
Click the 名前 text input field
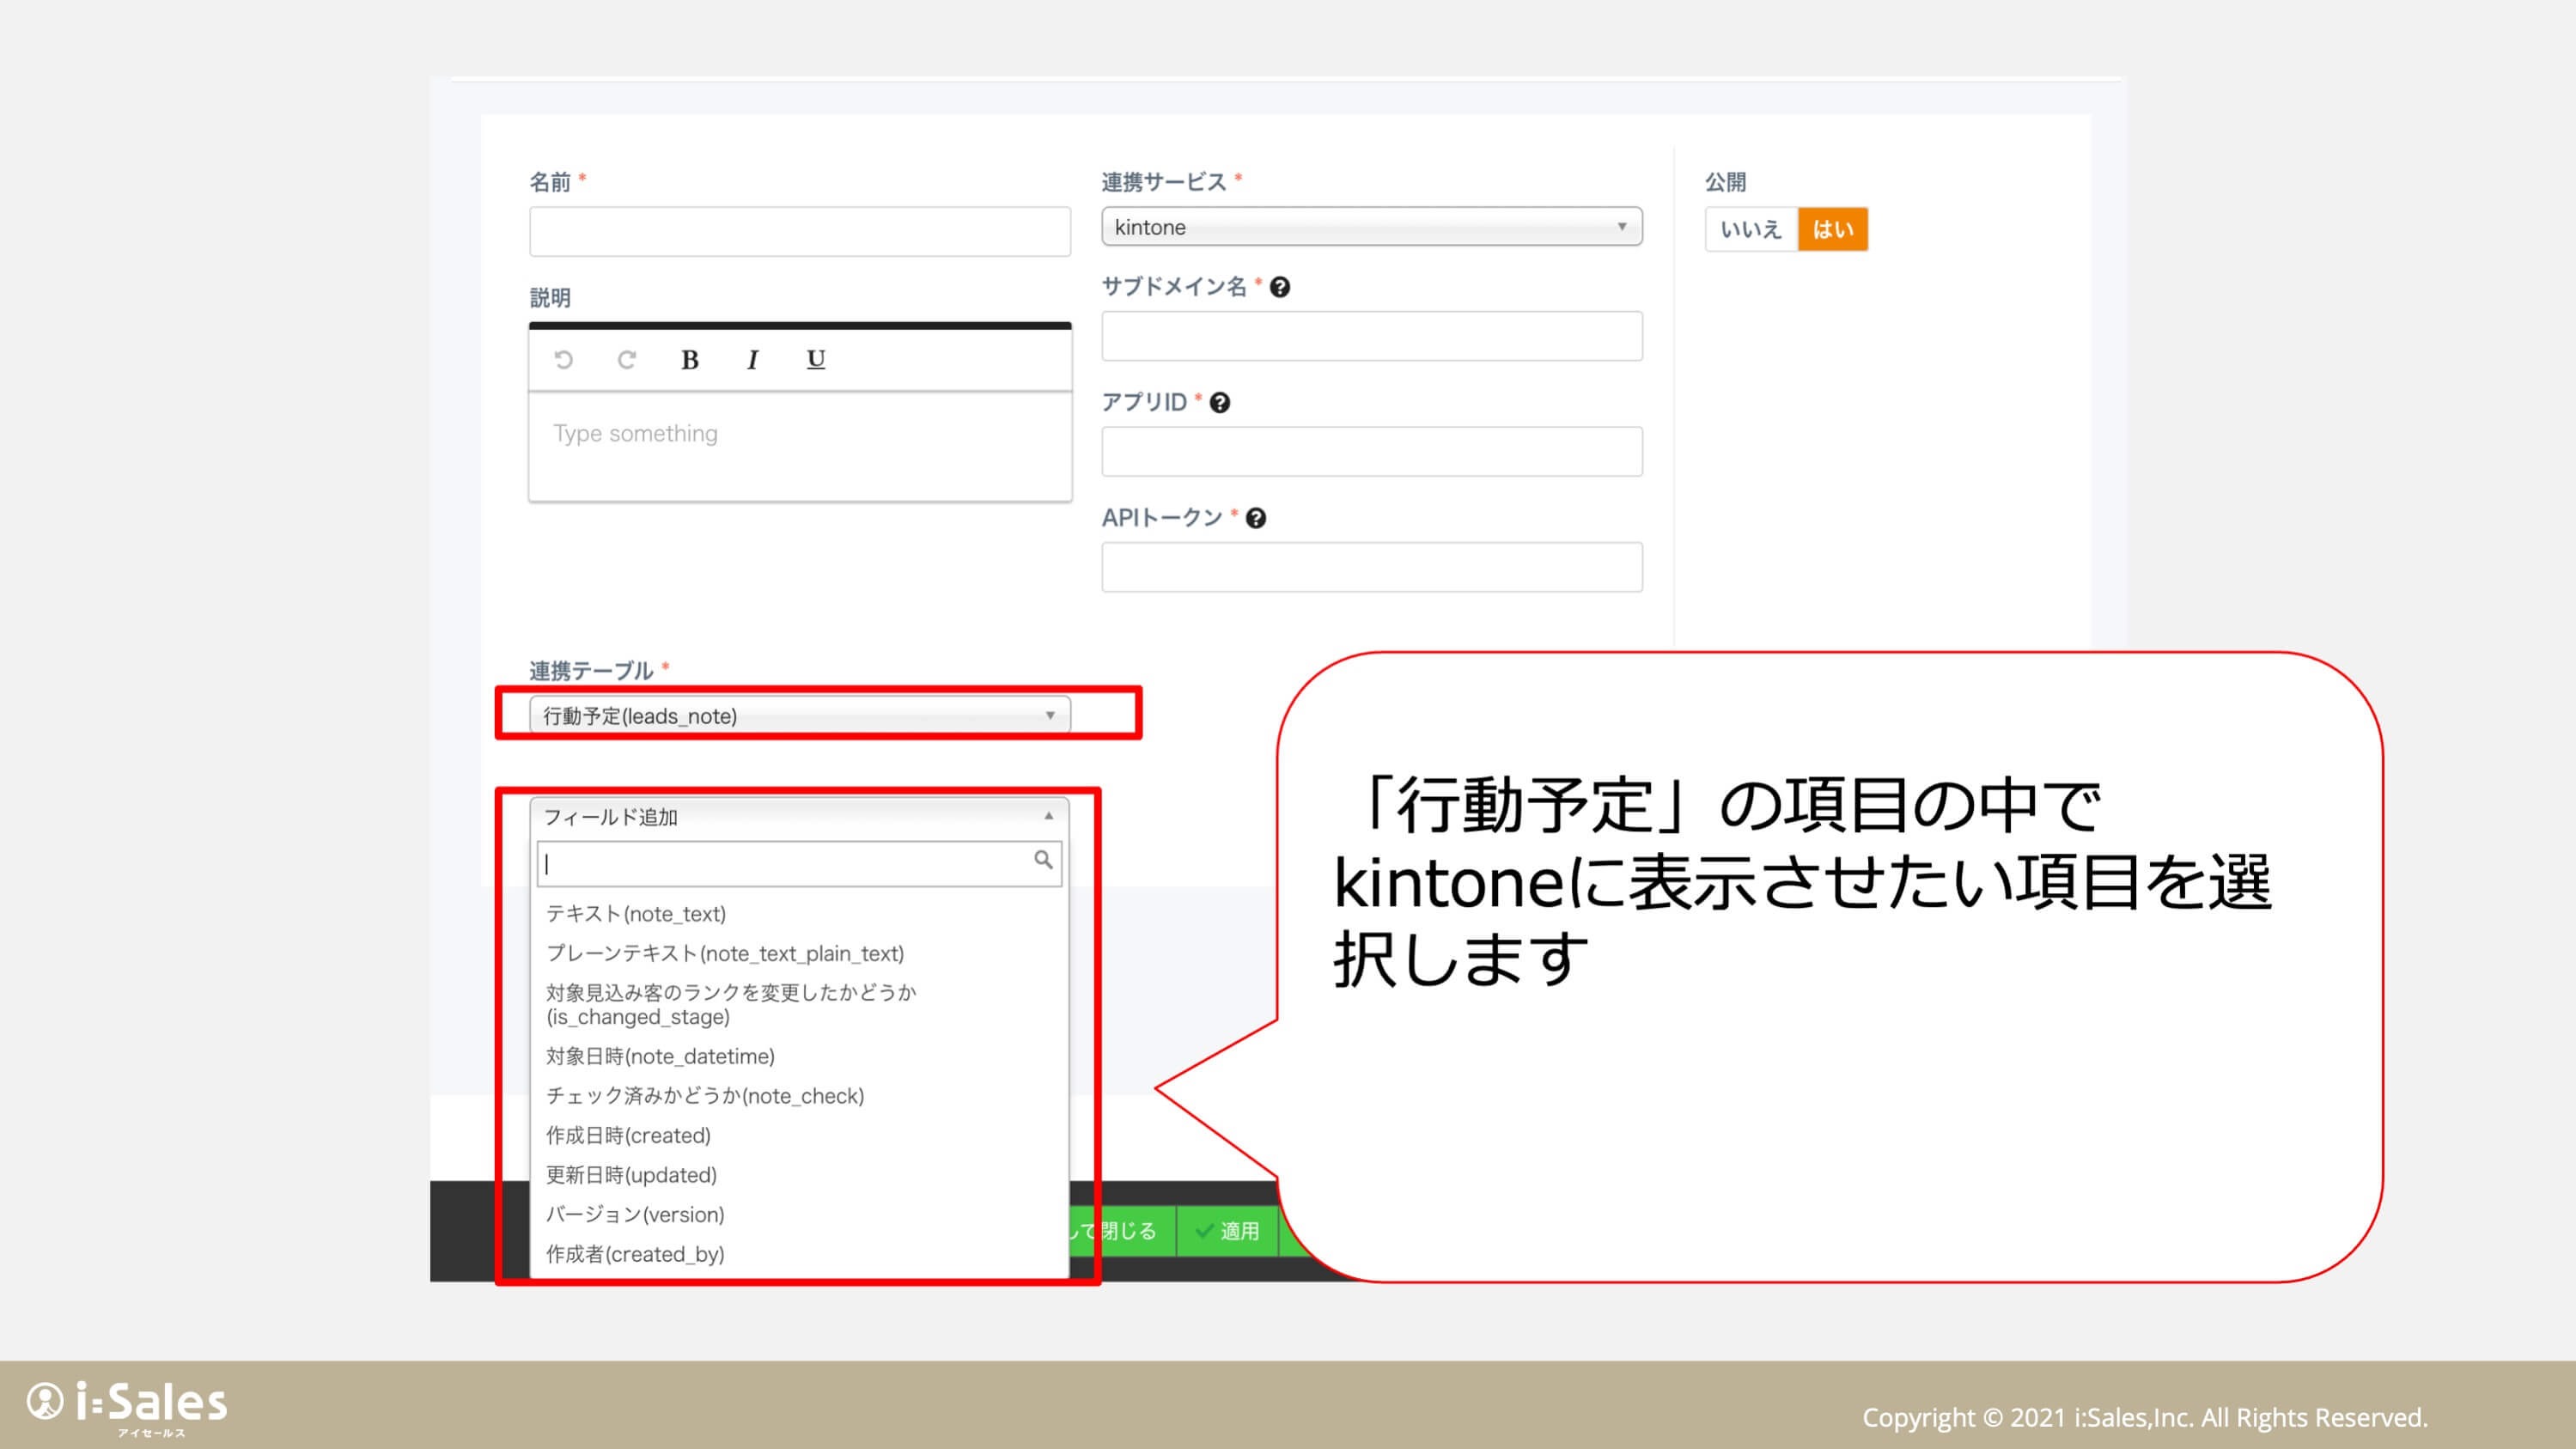point(799,232)
